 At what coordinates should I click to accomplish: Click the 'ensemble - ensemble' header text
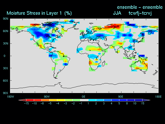pos(140,7)
